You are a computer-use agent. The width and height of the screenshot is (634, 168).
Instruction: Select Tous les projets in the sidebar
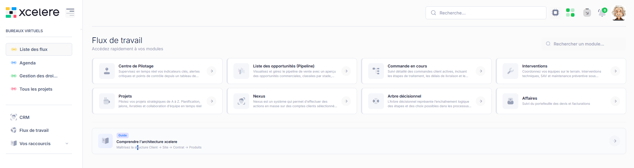point(36,89)
